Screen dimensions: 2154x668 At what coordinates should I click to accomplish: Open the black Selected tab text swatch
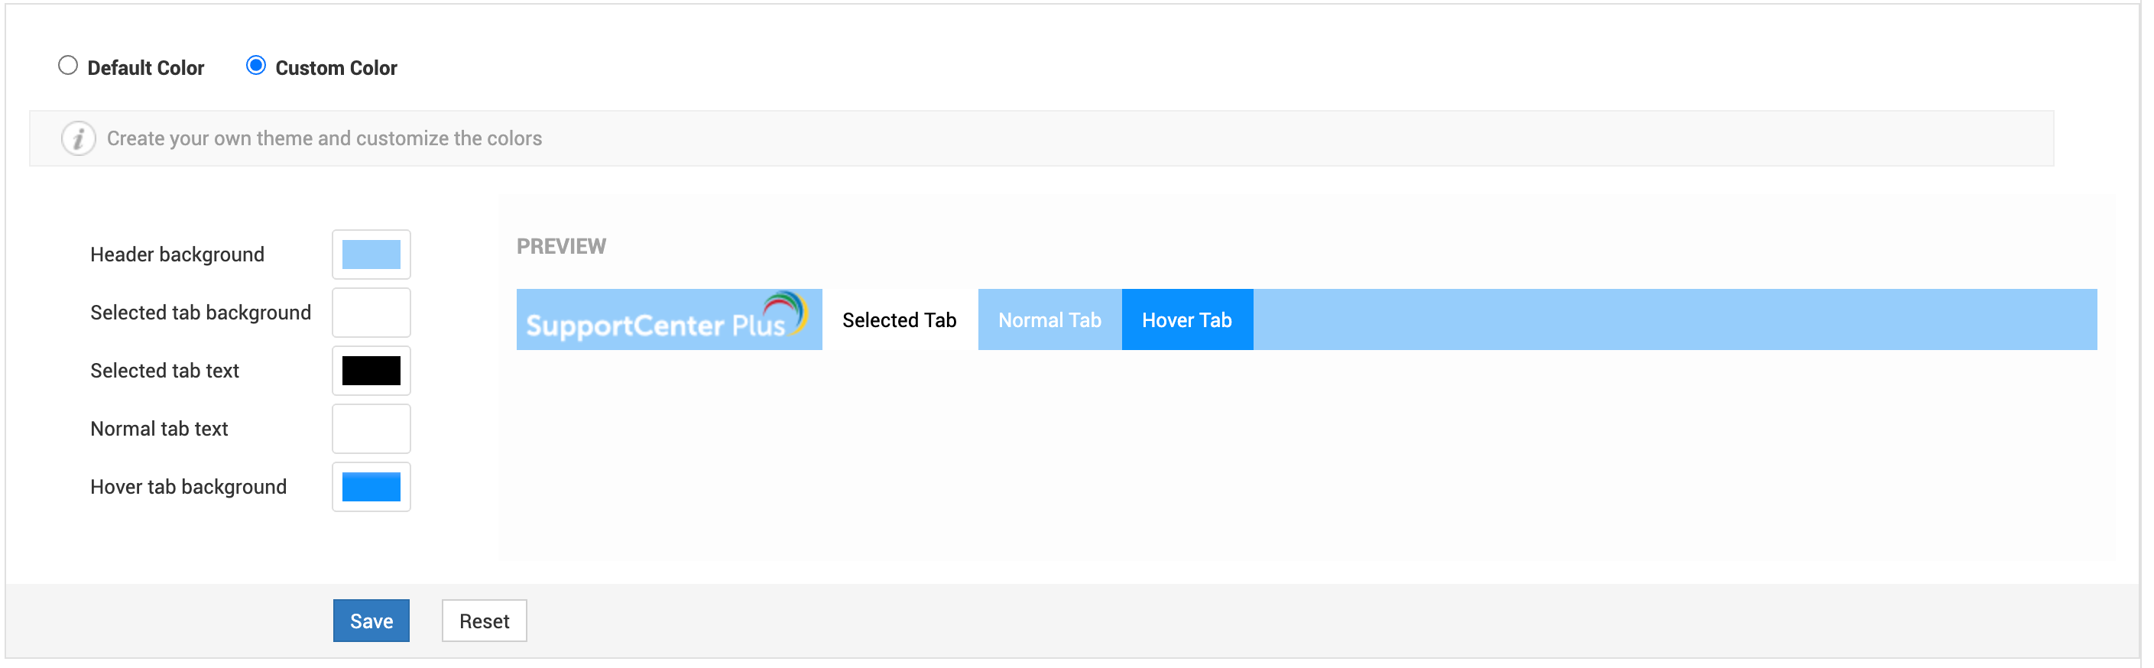(371, 371)
